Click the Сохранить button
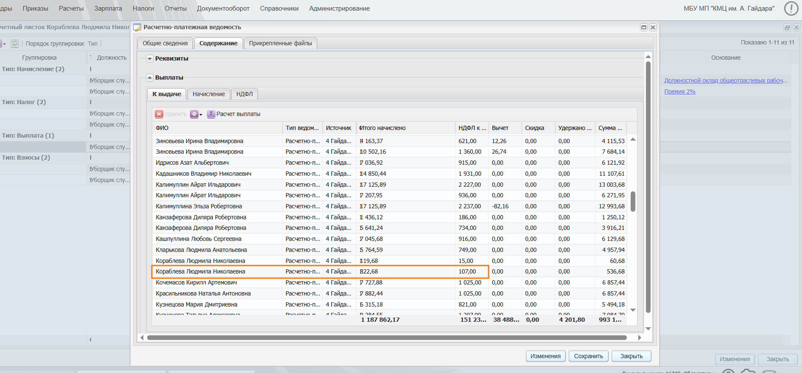 click(588, 356)
